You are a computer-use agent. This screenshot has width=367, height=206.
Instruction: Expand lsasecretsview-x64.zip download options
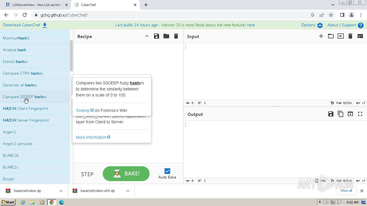[x=128, y=191]
